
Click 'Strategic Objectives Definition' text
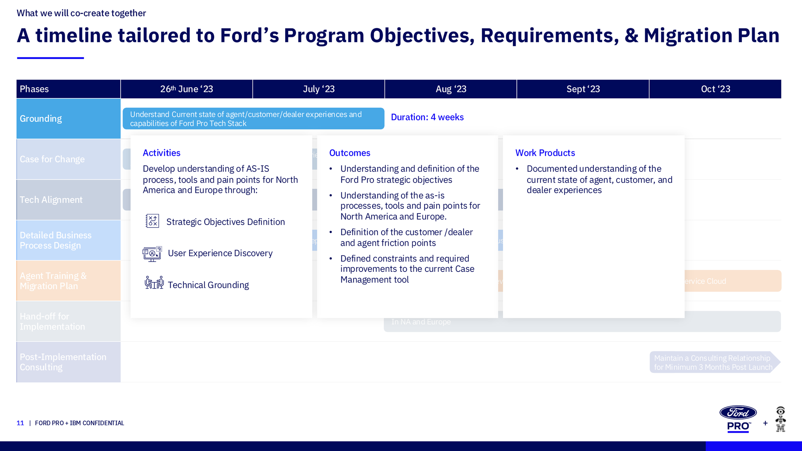point(226,222)
